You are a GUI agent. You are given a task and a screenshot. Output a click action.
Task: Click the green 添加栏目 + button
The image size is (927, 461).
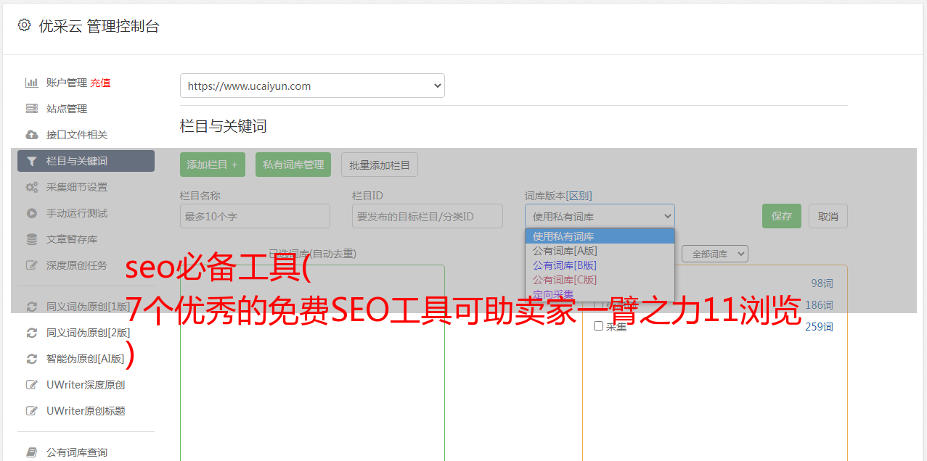pos(213,165)
